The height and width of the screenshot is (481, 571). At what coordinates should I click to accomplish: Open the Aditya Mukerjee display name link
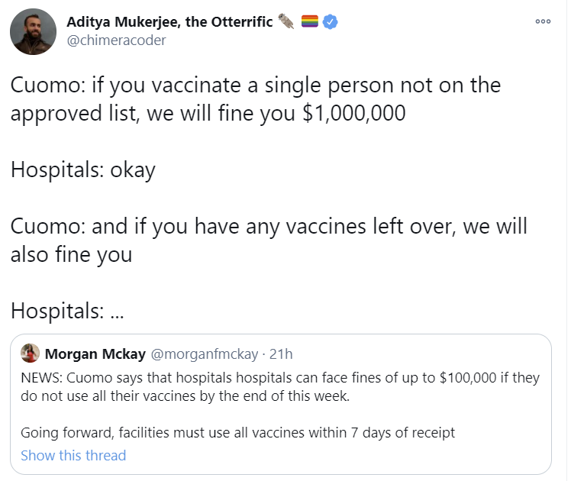pyautogui.click(x=169, y=22)
